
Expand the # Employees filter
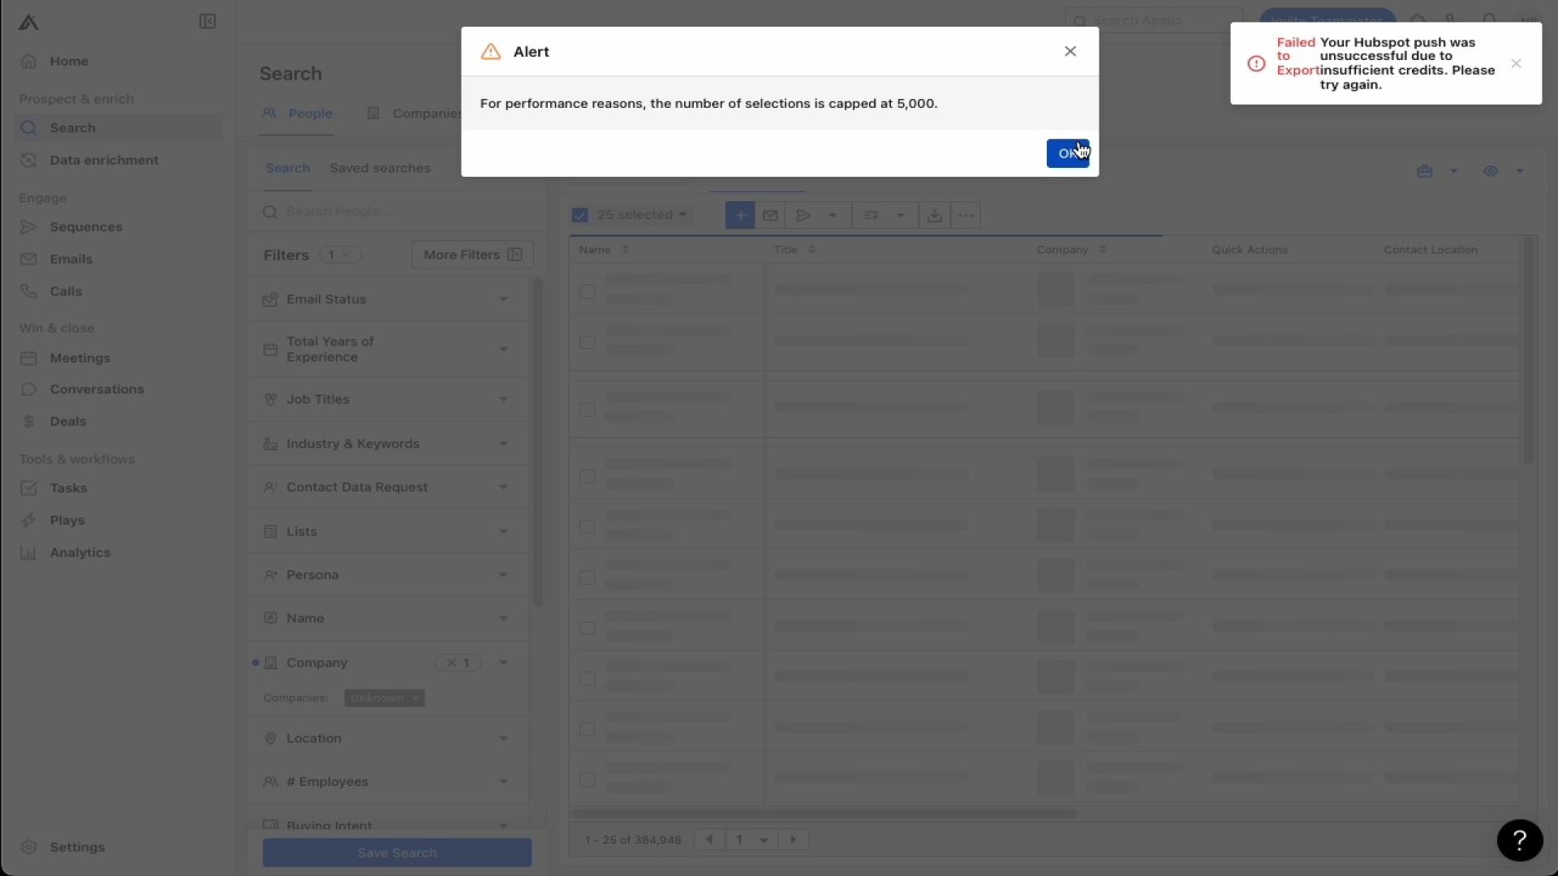pyautogui.click(x=387, y=782)
